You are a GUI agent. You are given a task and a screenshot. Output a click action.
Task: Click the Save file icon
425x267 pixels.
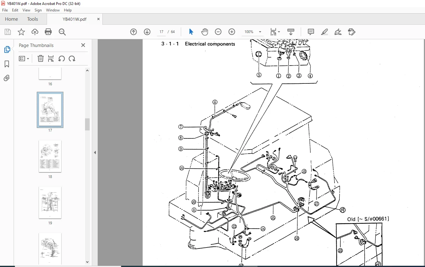[x=8, y=32]
